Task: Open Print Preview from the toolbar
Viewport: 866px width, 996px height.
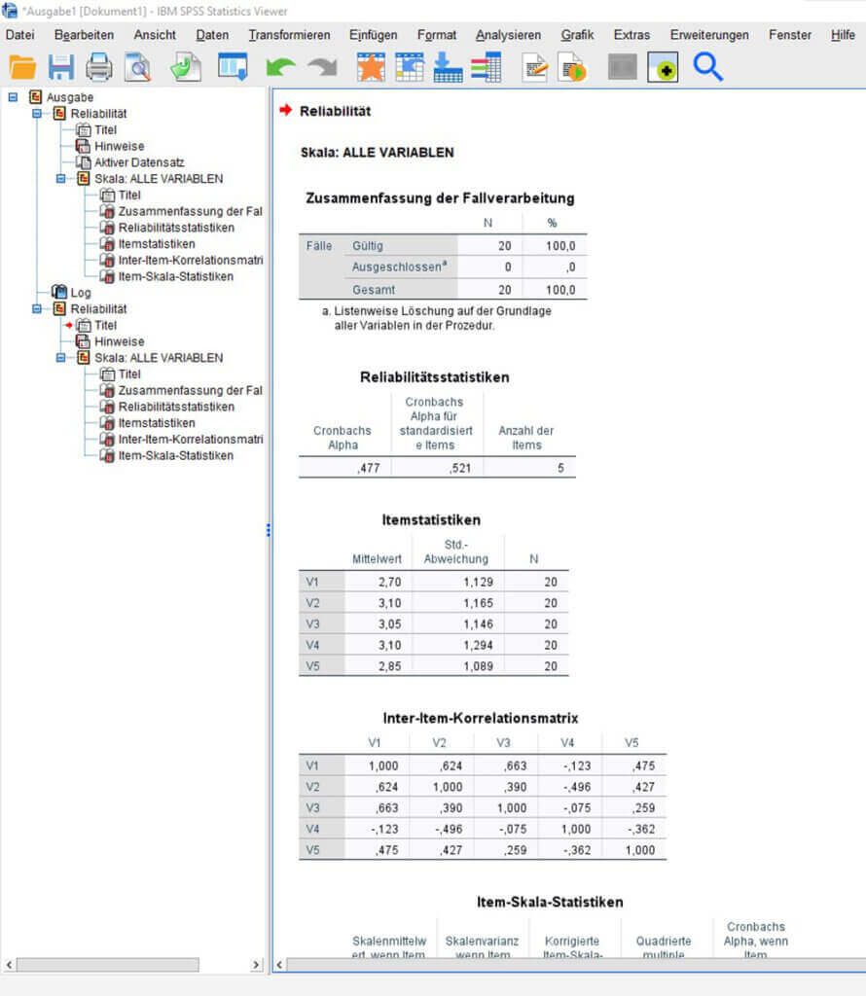Action: (137, 67)
